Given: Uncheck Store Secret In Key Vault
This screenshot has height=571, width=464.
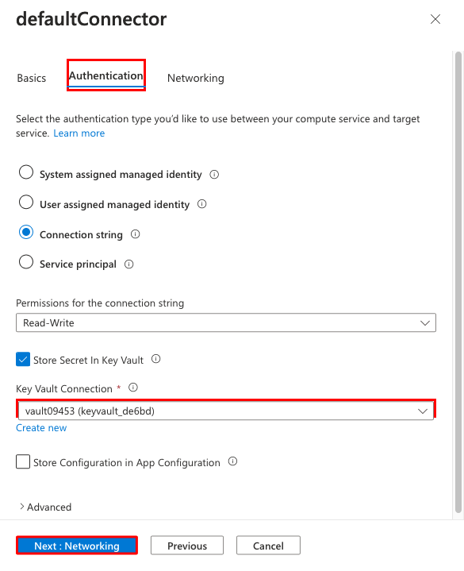Looking at the screenshot, I should pyautogui.click(x=23, y=360).
